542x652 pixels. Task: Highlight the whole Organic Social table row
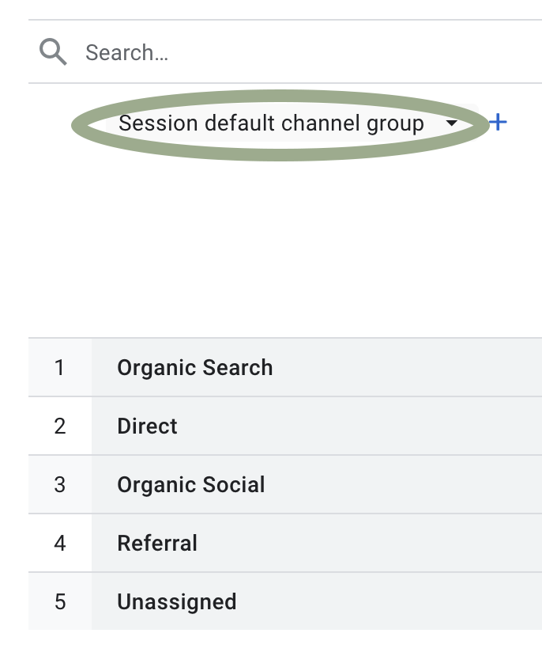285,485
